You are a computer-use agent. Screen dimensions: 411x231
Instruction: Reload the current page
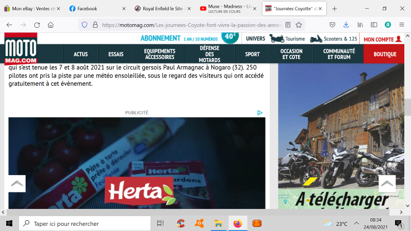tap(37, 25)
